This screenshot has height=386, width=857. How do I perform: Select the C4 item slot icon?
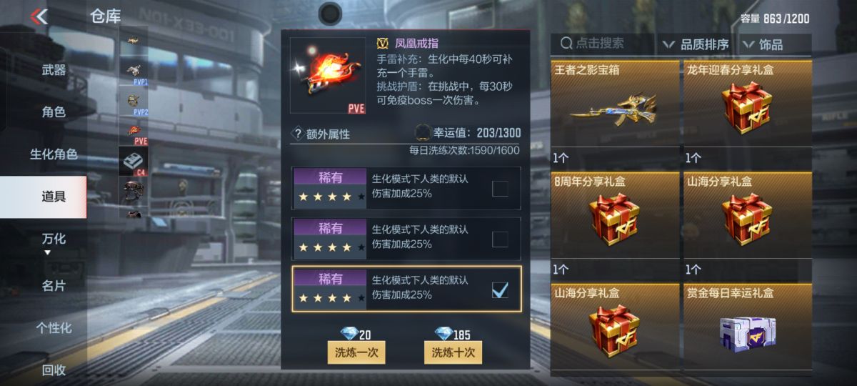133,162
